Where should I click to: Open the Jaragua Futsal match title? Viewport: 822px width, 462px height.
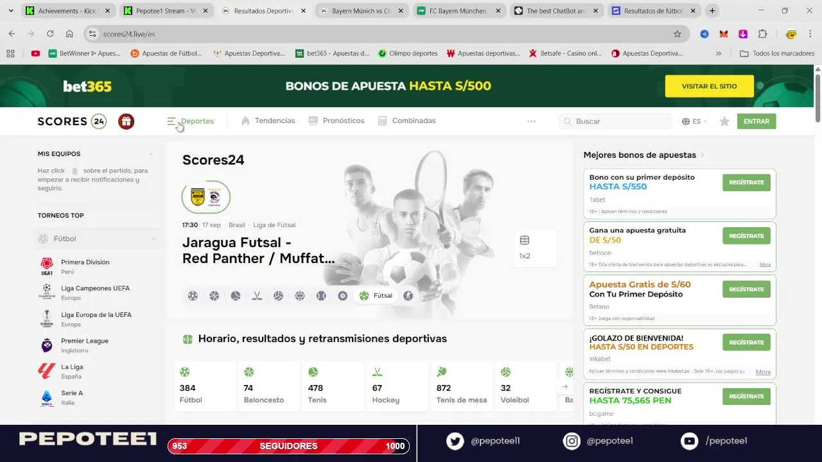pyautogui.click(x=259, y=251)
